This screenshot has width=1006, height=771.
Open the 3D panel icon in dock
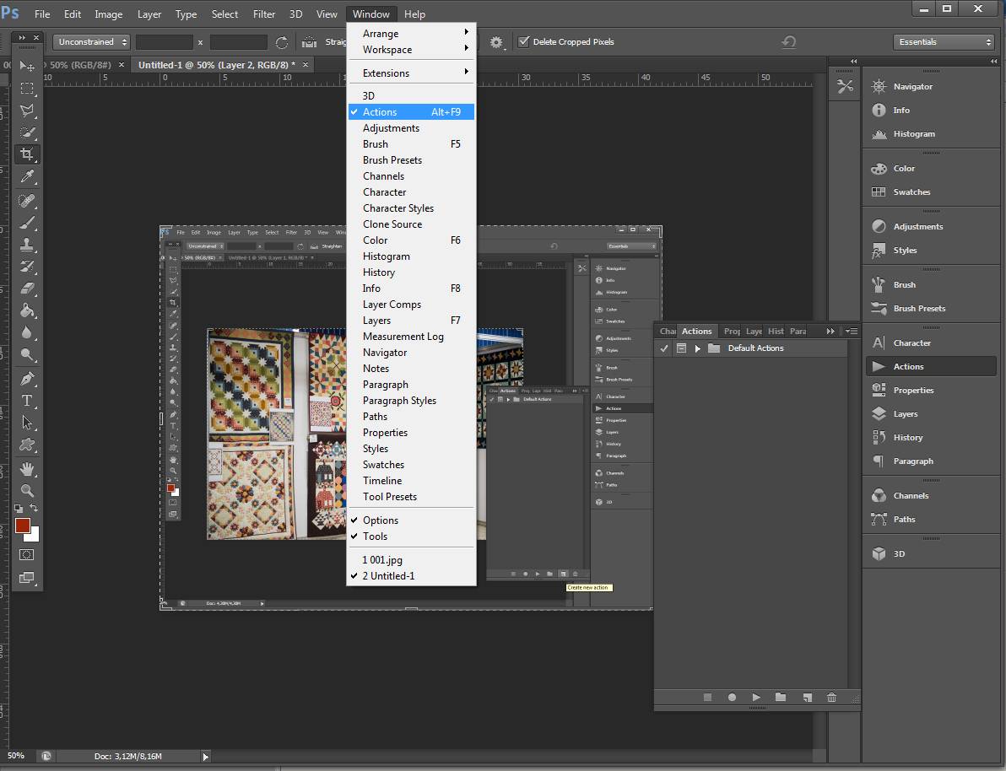coord(879,553)
